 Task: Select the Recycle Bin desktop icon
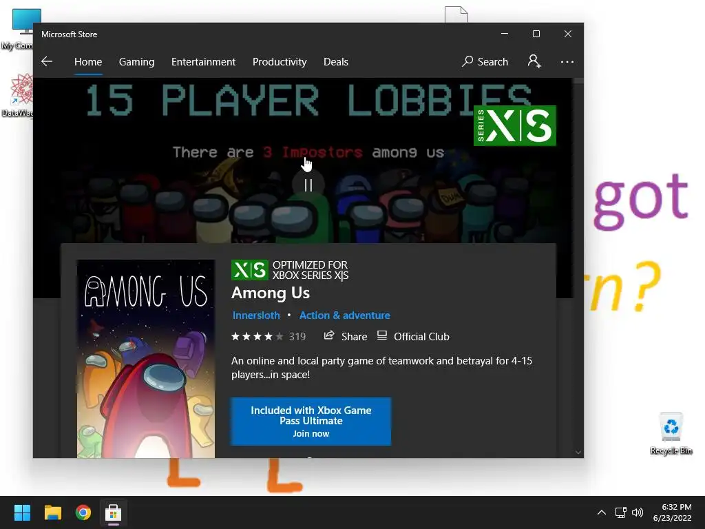coord(671,434)
